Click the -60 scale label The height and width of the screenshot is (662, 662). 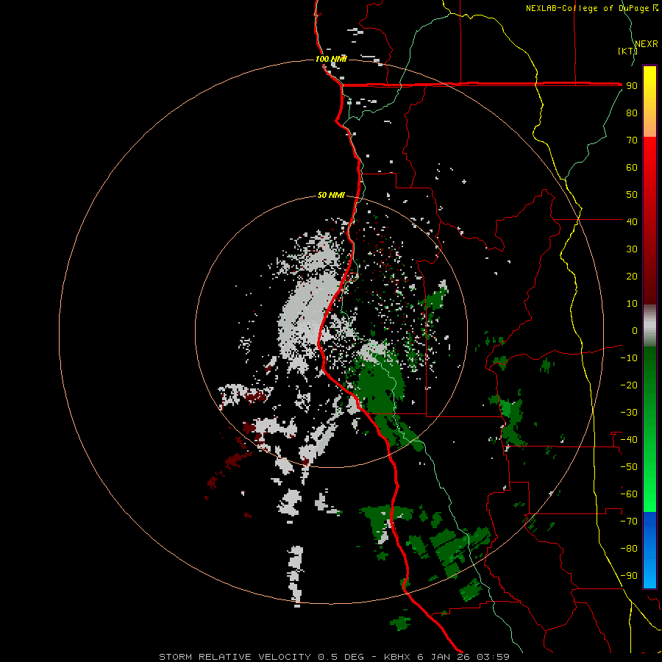(629, 494)
